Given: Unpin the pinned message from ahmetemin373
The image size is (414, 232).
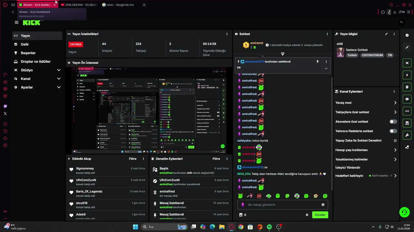Looking at the screenshot, I should [317, 62].
